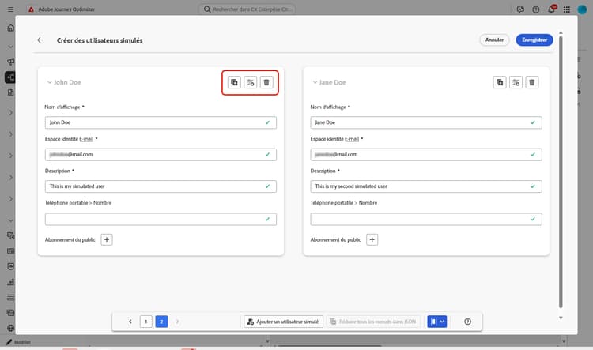Edit John Doe display name field

tap(161, 122)
